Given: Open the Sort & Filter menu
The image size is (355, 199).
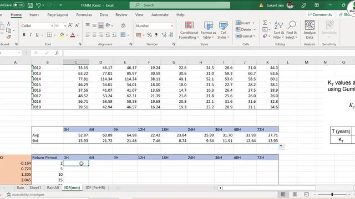Looking at the screenshot, I should (278, 30).
